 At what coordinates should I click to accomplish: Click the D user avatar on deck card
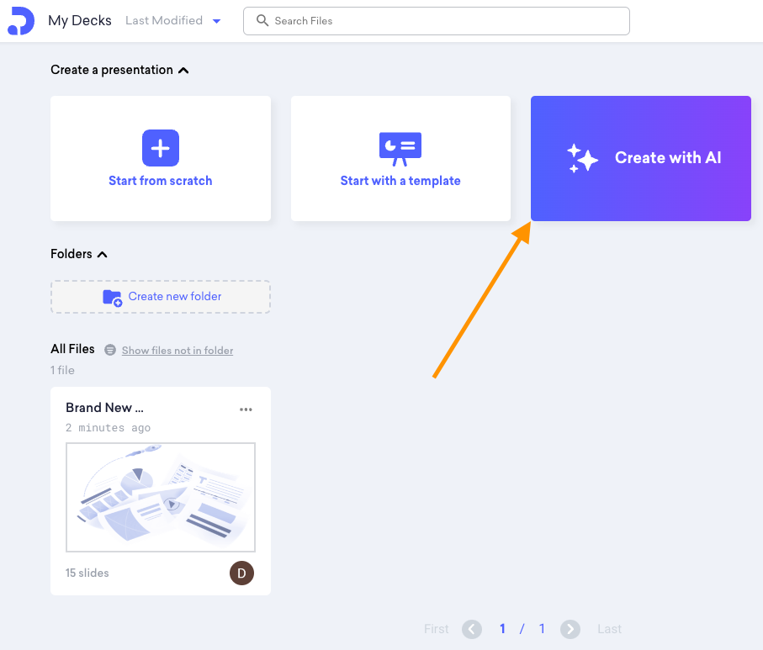241,573
